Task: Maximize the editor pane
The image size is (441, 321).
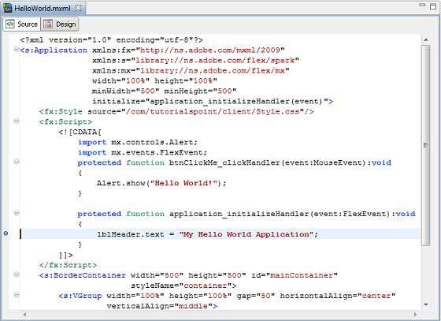Action: tap(433, 6)
